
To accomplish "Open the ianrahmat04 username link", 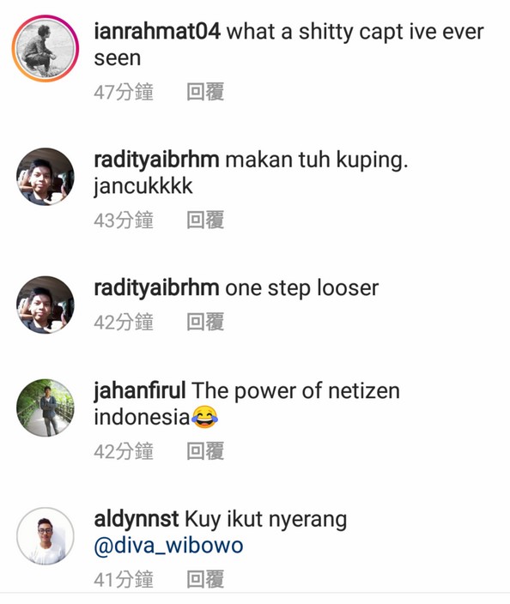I will [x=157, y=31].
